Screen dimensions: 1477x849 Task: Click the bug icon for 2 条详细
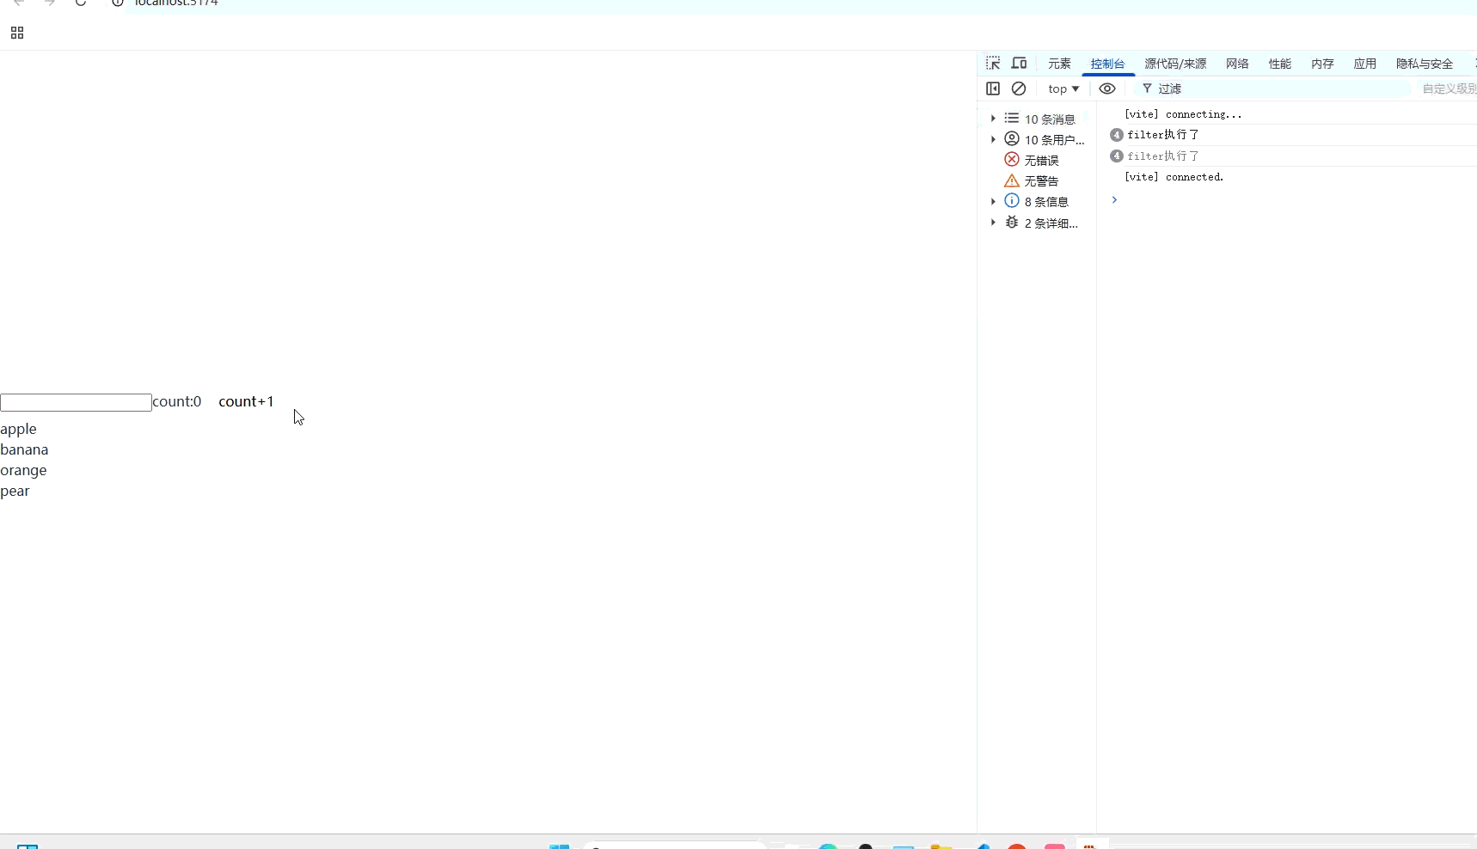click(1012, 223)
